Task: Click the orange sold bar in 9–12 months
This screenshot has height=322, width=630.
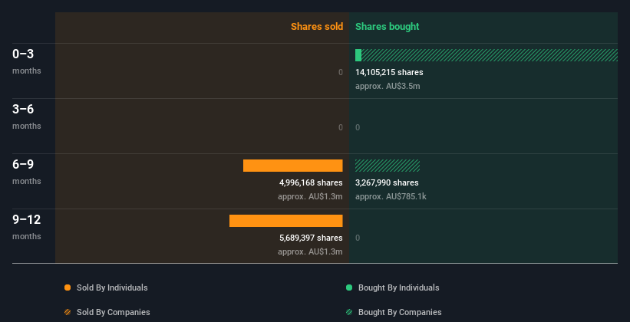Action: pyautogui.click(x=286, y=221)
